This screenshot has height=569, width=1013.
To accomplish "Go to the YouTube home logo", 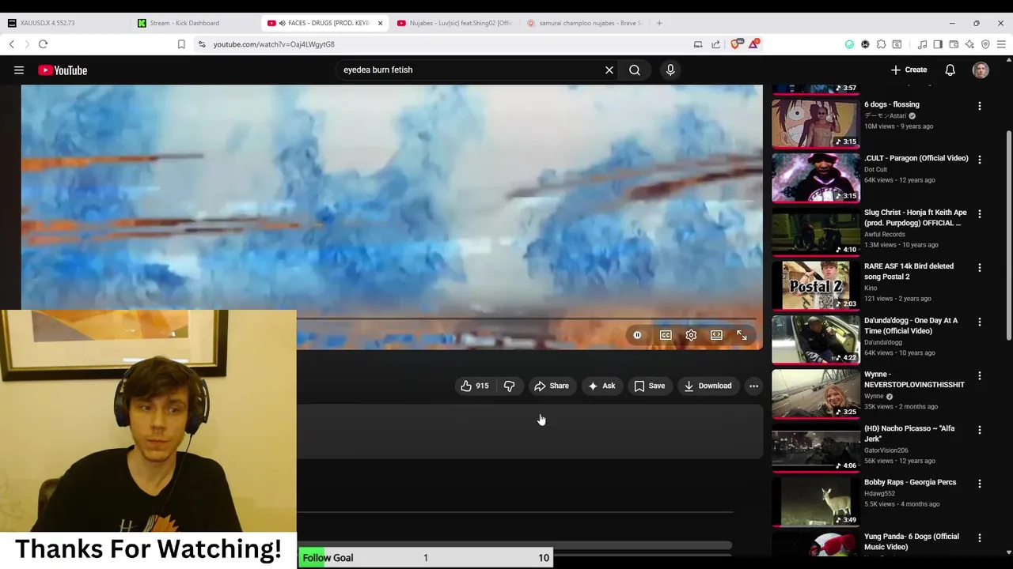I will pyautogui.click(x=63, y=70).
